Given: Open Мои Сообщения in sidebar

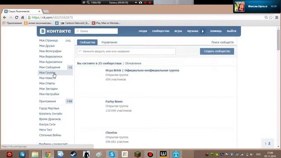Looking at the screenshot, I should (50, 67).
